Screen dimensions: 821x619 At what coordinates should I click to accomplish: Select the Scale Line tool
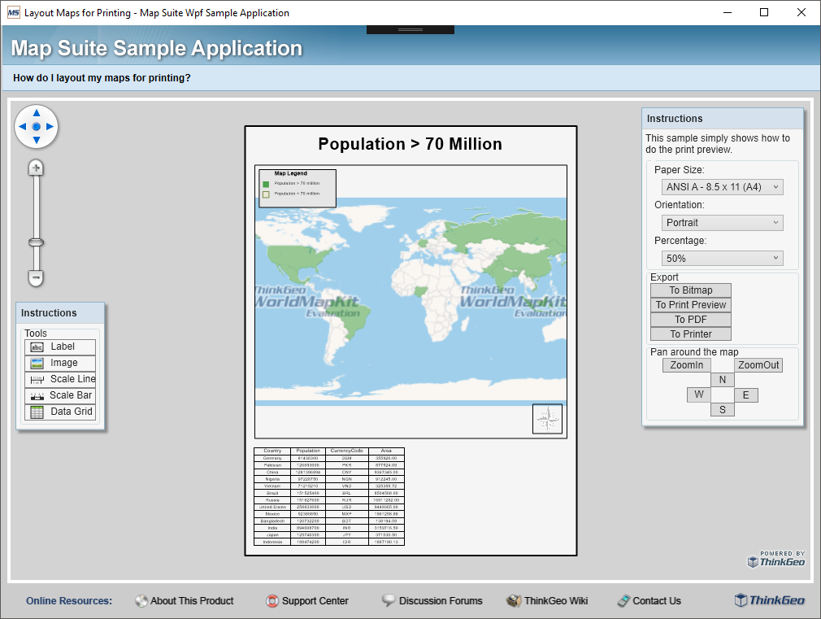pyautogui.click(x=60, y=380)
